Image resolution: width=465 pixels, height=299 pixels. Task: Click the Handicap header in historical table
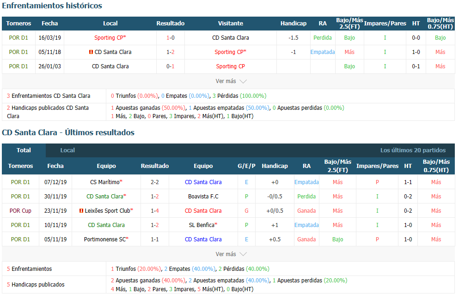[294, 24]
